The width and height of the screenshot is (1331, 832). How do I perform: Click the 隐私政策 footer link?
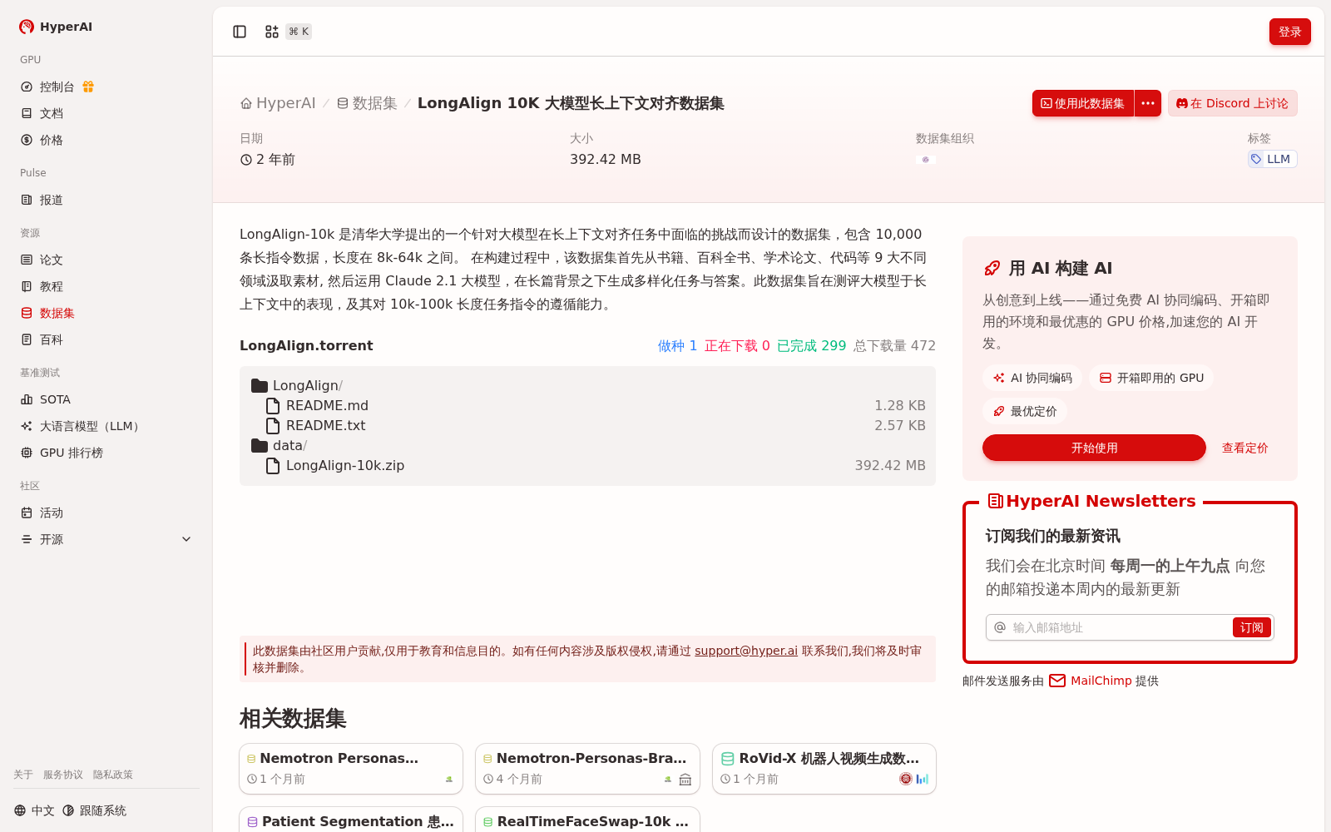113,775
